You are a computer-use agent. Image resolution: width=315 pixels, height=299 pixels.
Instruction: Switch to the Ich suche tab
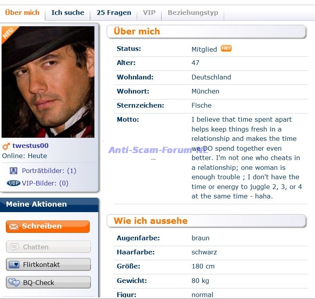[68, 13]
